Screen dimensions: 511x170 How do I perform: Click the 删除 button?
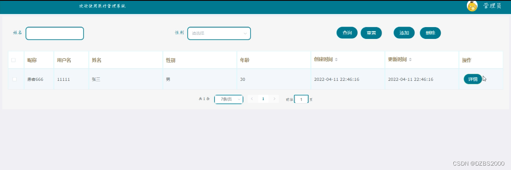tap(430, 33)
